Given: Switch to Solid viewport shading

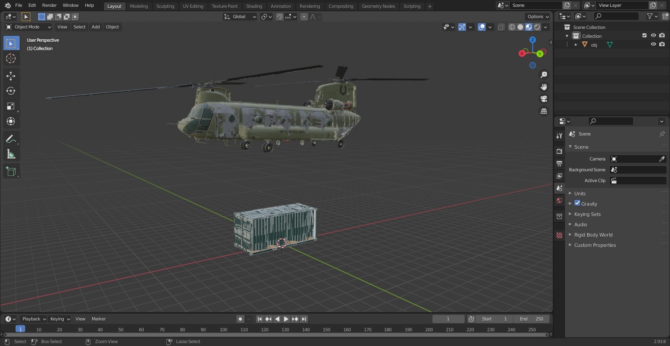Looking at the screenshot, I should (520, 27).
